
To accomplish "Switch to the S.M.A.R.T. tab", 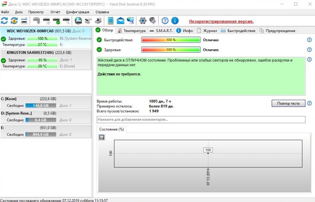I will 161,31.
